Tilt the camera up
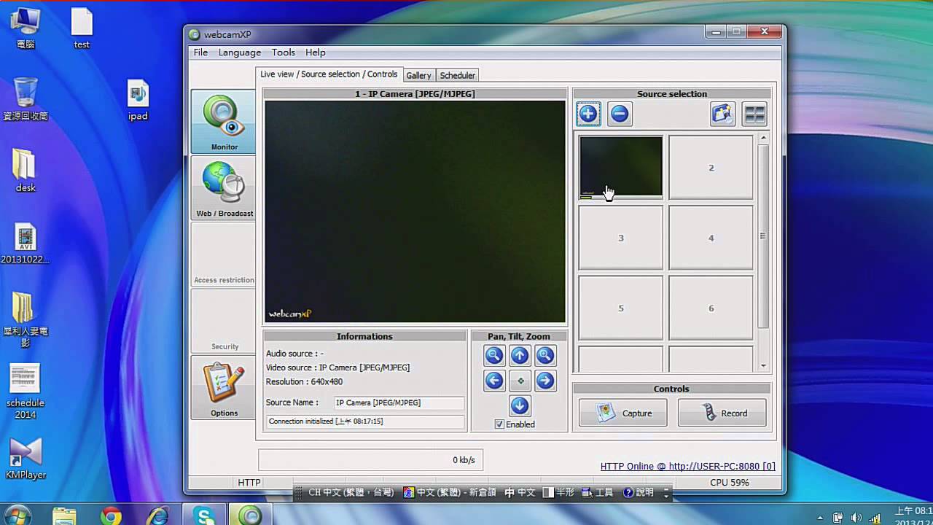Image resolution: width=933 pixels, height=525 pixels. (520, 356)
